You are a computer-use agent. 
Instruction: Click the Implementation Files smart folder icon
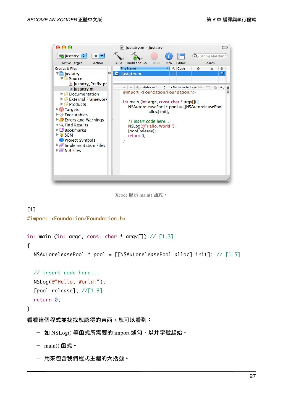[x=62, y=145]
